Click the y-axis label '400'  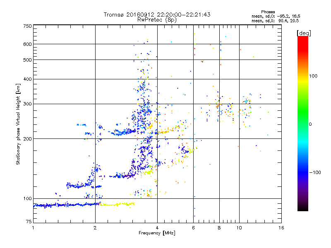click(x=27, y=79)
